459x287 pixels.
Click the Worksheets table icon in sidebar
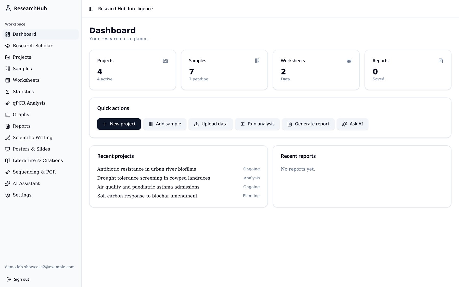pos(8,80)
